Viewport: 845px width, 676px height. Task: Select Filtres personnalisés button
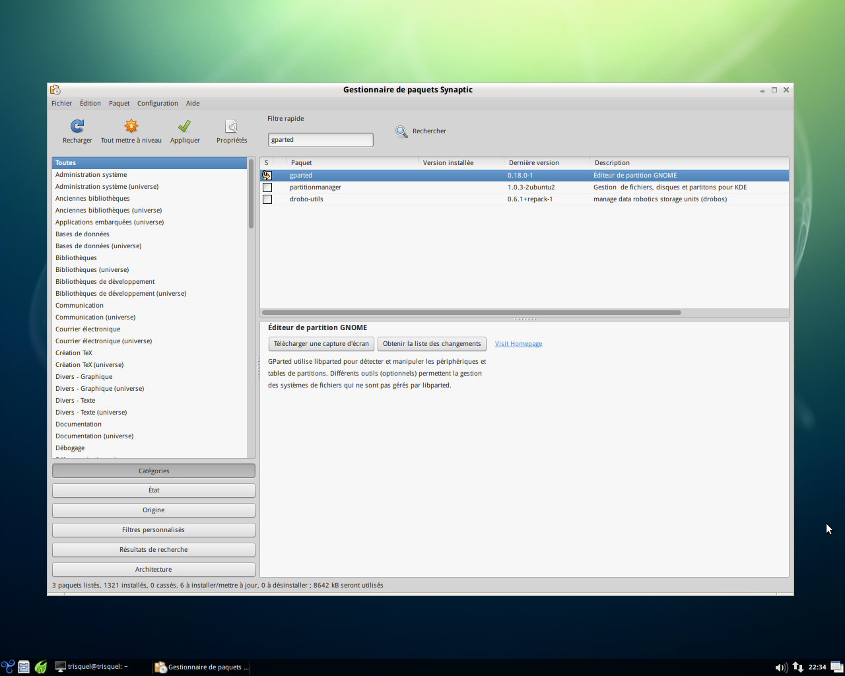(154, 530)
